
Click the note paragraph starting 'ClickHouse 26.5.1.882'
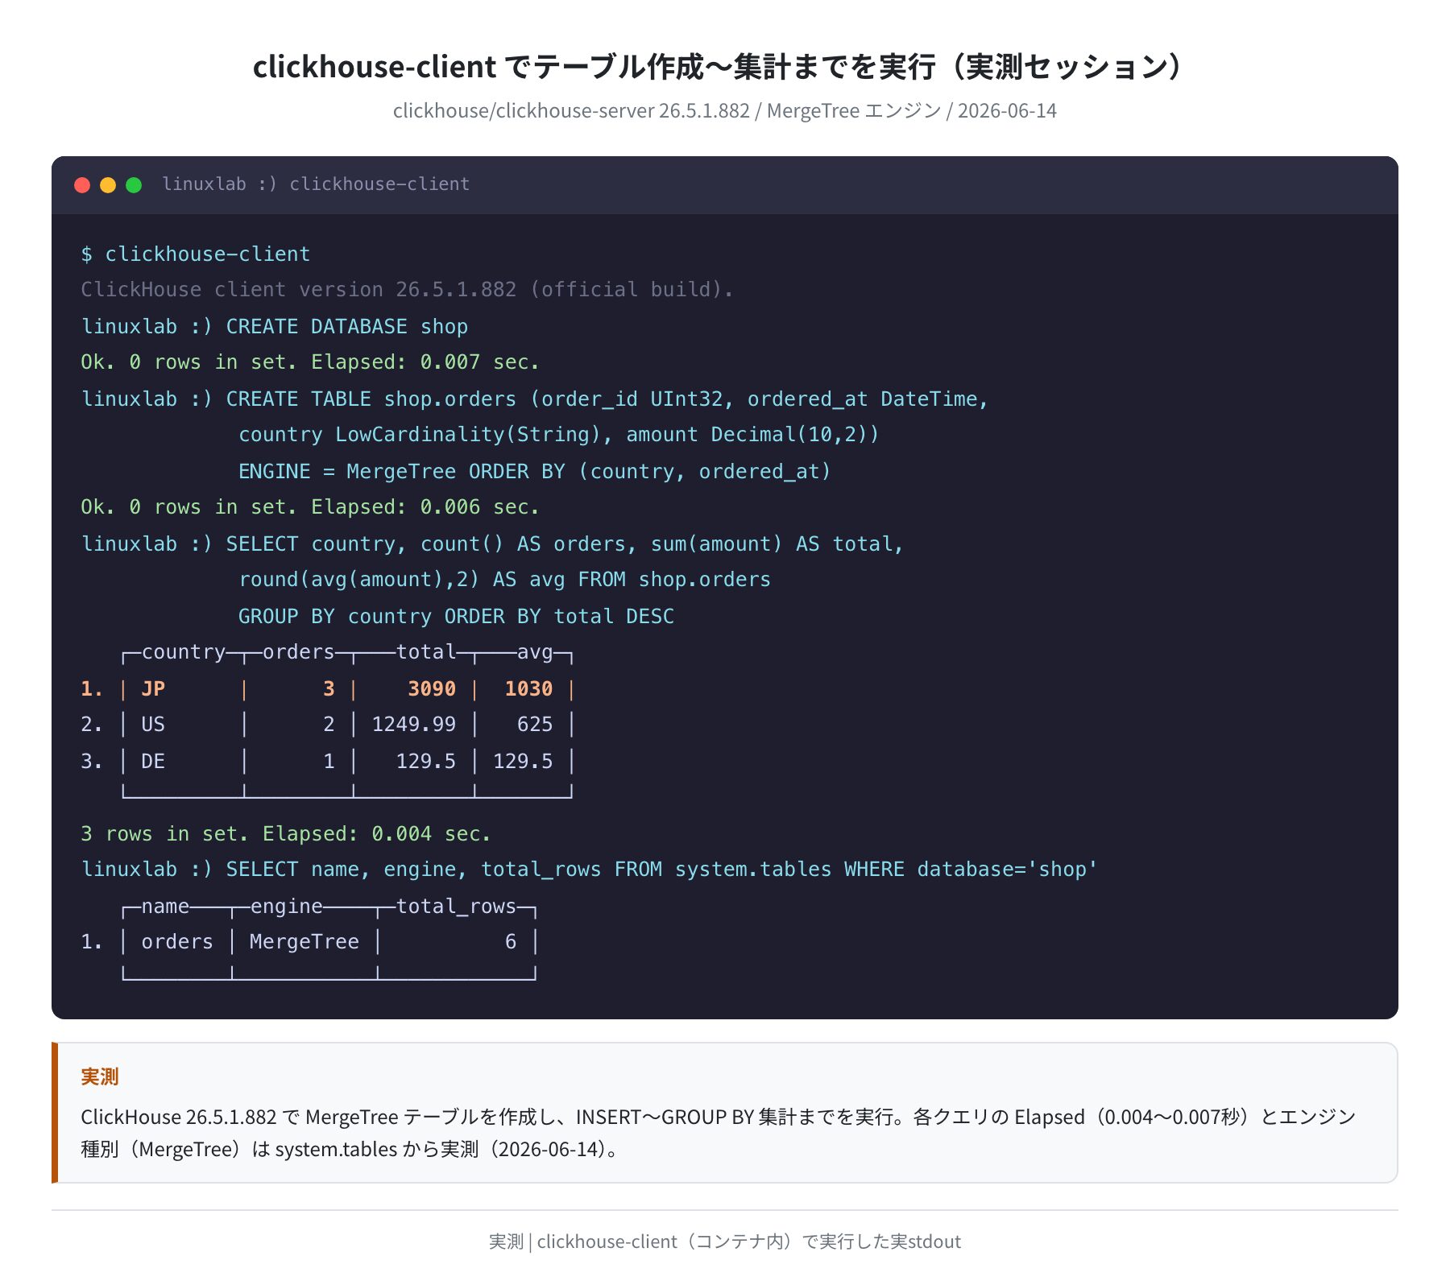(719, 1133)
